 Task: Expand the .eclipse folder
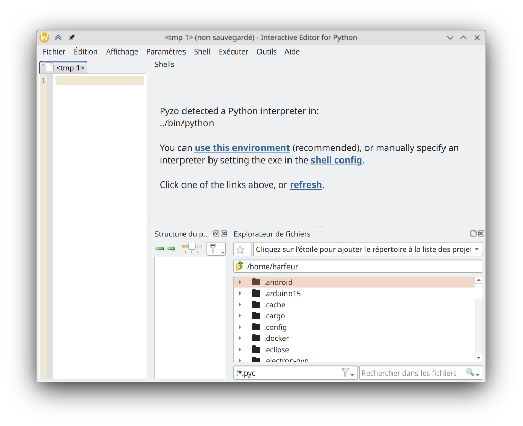pyautogui.click(x=240, y=350)
